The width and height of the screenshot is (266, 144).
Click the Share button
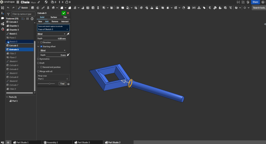click(255, 2)
